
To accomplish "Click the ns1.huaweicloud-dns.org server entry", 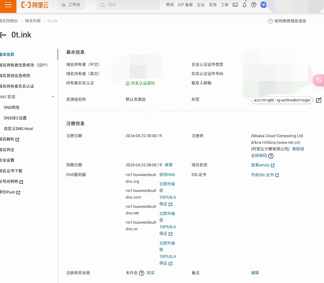I will 141,178.
